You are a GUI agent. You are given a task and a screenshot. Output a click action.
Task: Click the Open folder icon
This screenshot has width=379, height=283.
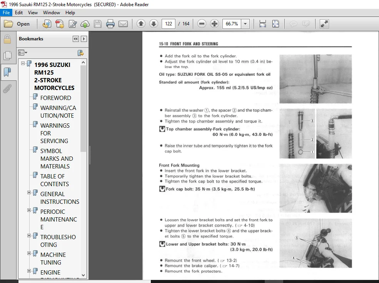pos(8,24)
